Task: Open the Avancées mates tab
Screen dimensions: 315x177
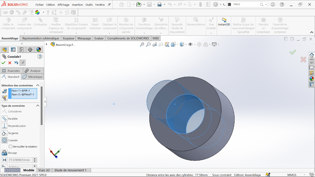Action: [11, 71]
